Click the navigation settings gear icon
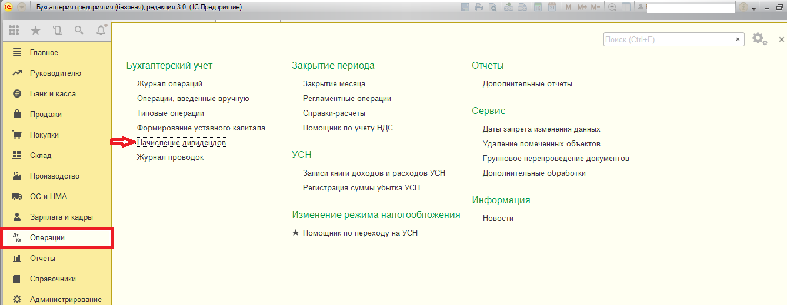The height and width of the screenshot is (305, 787). click(x=759, y=39)
